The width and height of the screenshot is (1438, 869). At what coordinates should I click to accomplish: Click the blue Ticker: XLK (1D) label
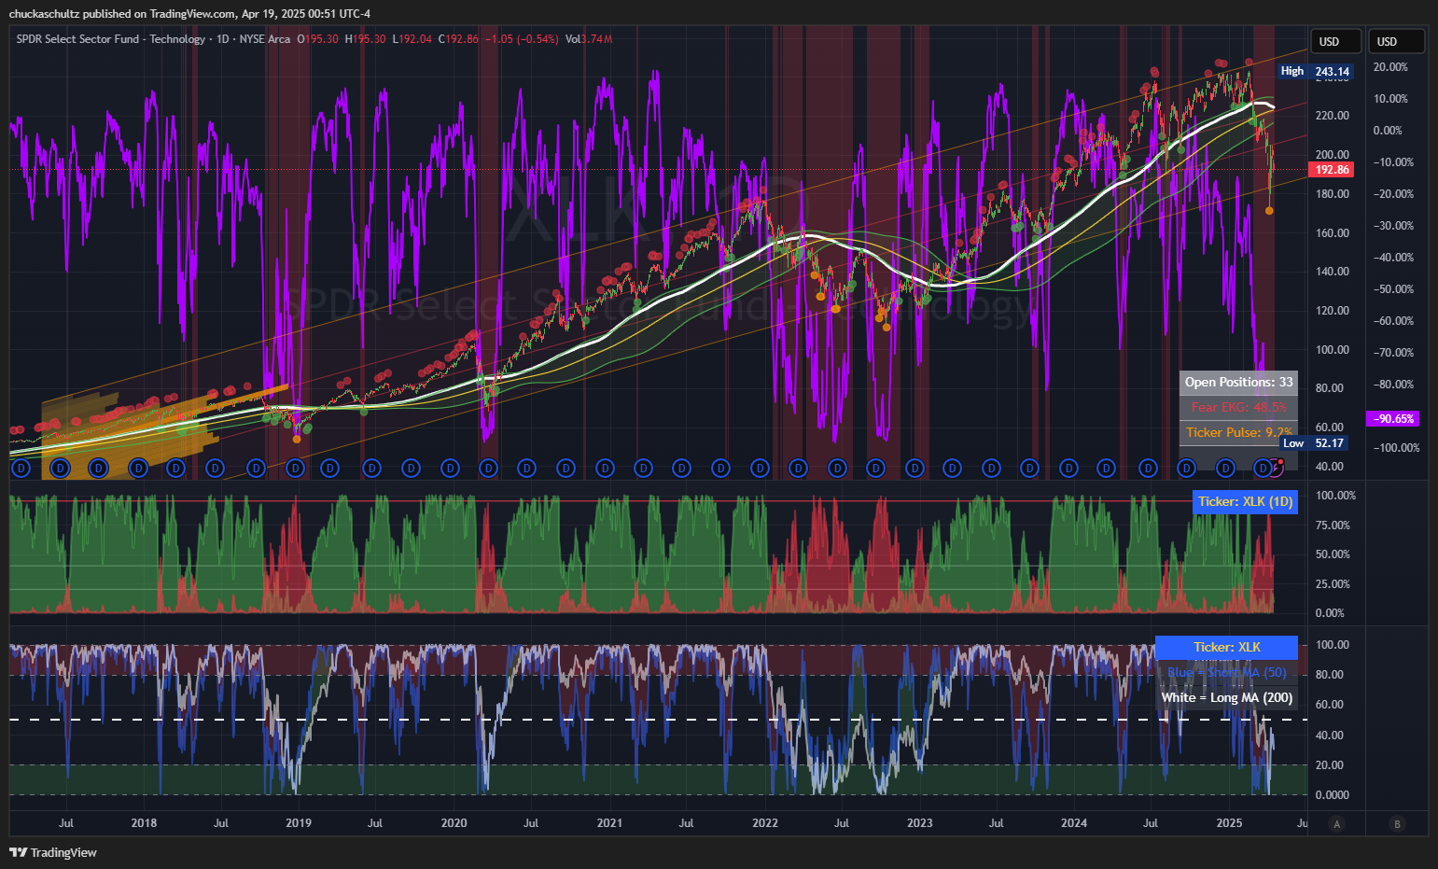click(x=1245, y=502)
